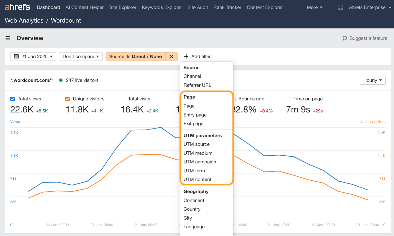The image size is (394, 236).
Task: Click the Views axis label link
Action: 15,121
